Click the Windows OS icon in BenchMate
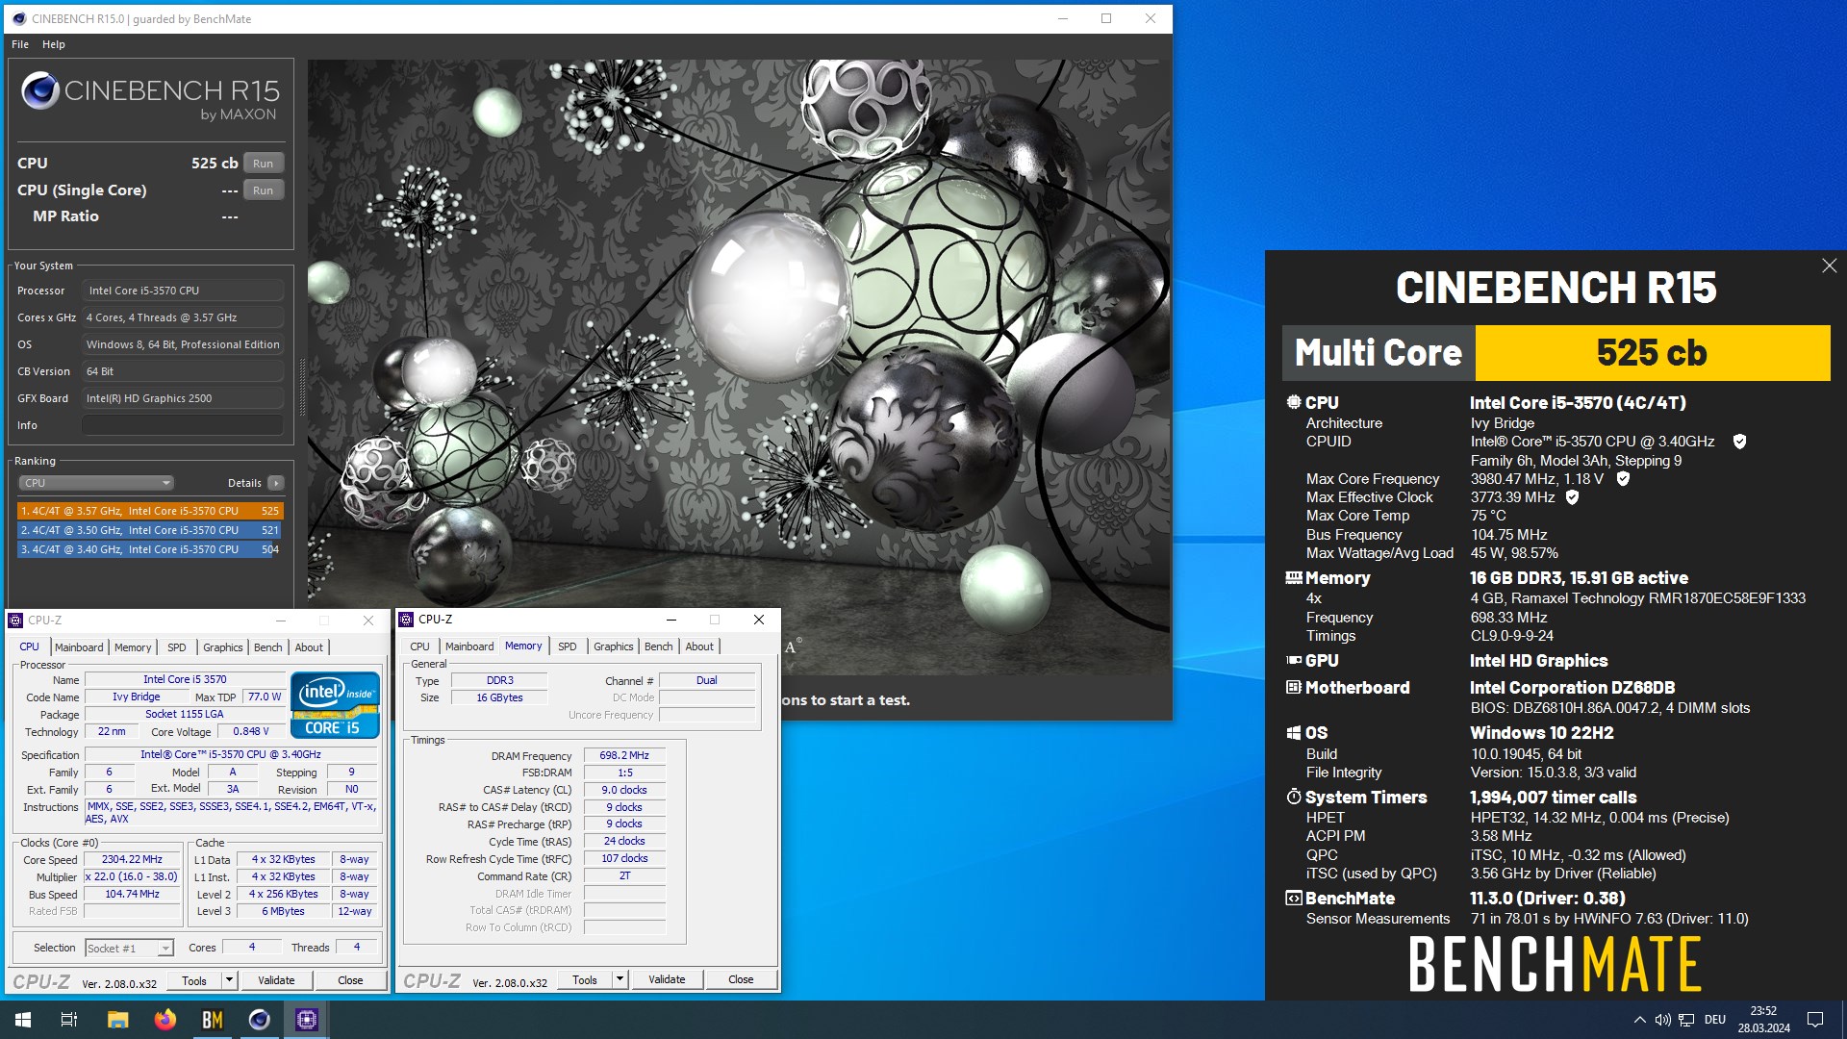The width and height of the screenshot is (1847, 1039). 1294,732
